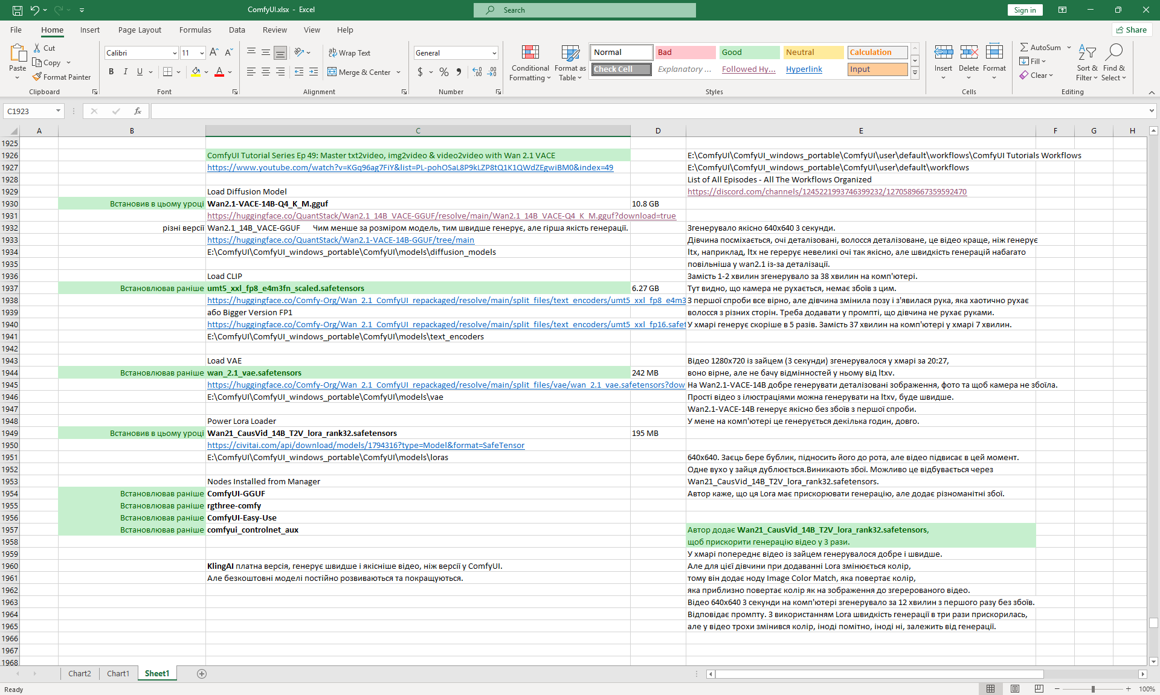Image resolution: width=1160 pixels, height=695 pixels.
Task: Toggle bold formatting
Action: pos(111,72)
